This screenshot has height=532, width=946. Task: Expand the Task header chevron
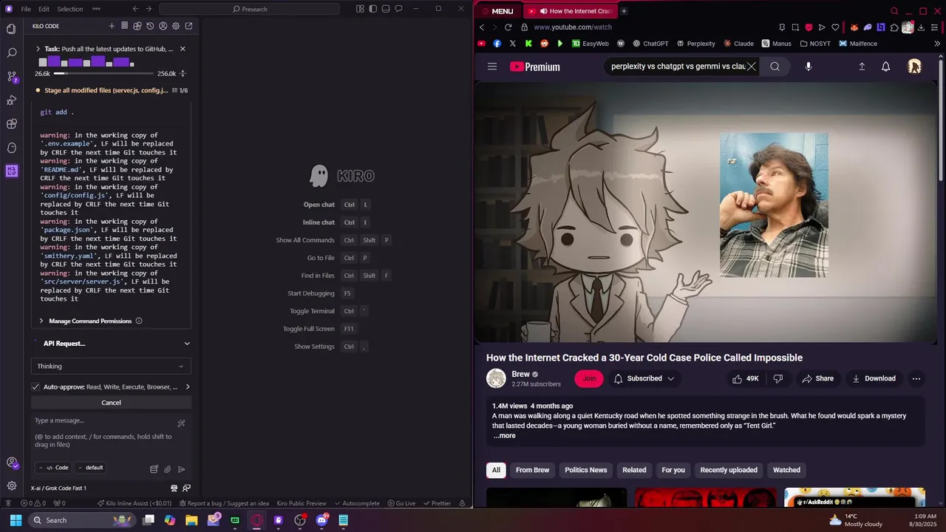[x=38, y=49]
